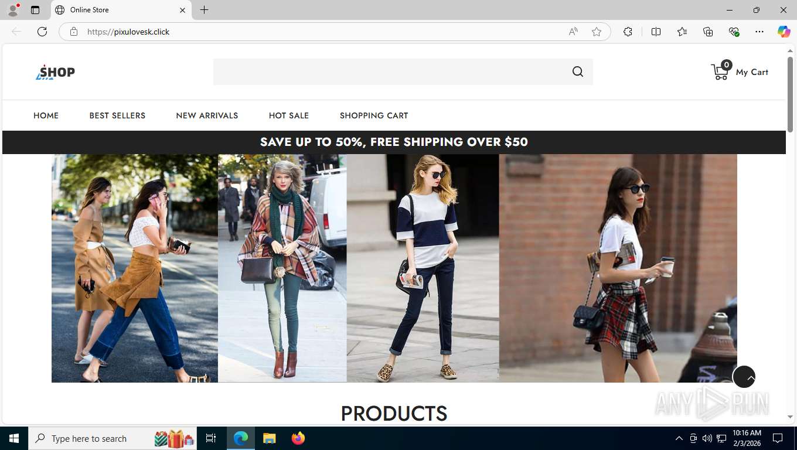Open Edge Settings and more menu
The width and height of the screenshot is (797, 450).
[759, 32]
